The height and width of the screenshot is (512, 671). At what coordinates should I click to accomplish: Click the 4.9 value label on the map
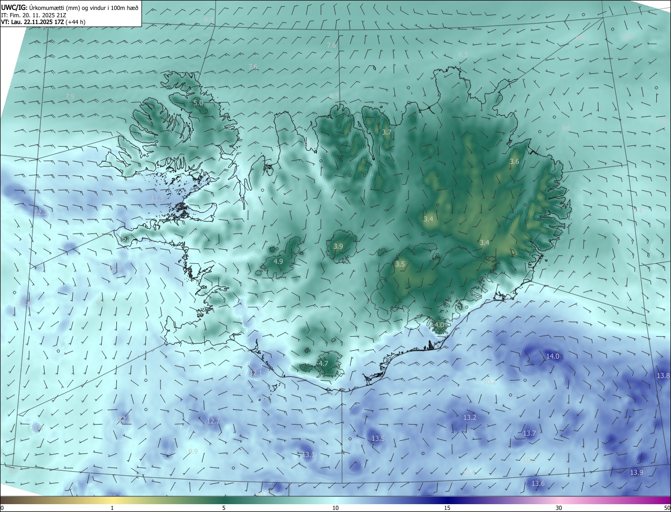pyautogui.click(x=278, y=261)
